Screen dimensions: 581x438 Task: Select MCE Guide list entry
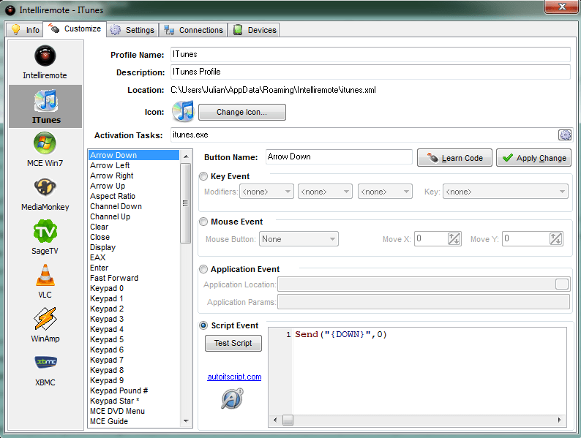(134, 421)
